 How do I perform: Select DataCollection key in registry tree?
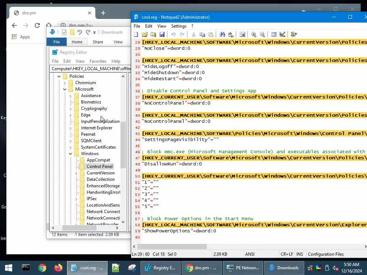pos(101,179)
